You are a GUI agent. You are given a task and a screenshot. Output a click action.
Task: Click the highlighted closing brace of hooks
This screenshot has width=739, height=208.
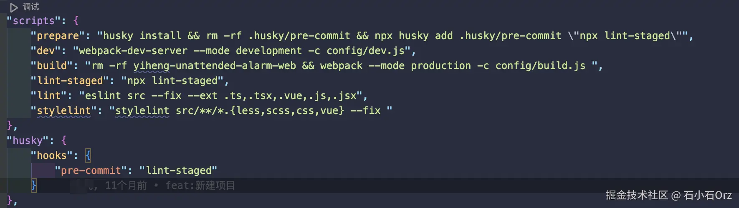tap(34, 185)
